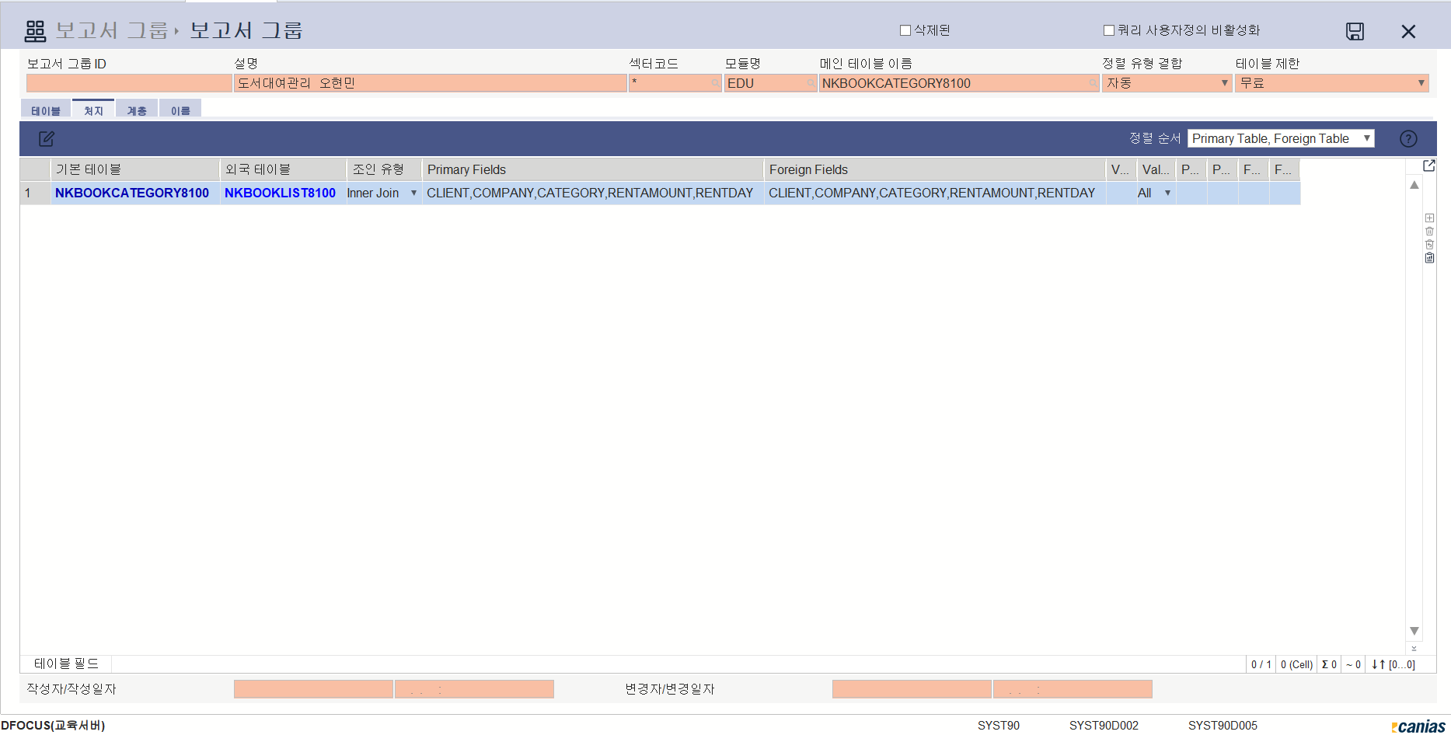Click the NKBOOKCATEGORY8100 primary table cell
Screen dimensions: 1451x735
(135, 193)
